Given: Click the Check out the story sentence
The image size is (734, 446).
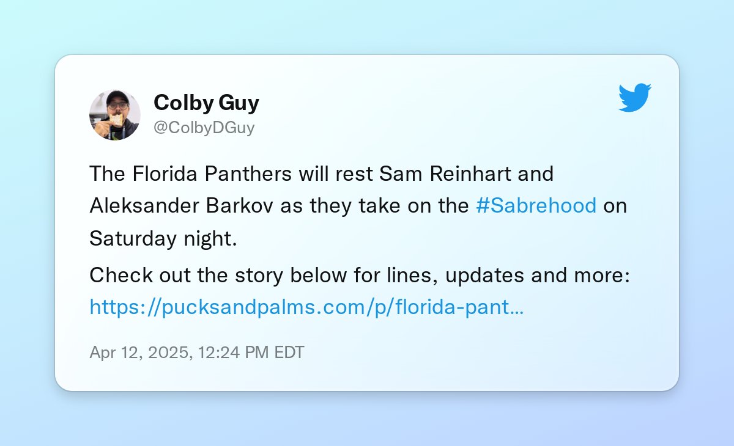Looking at the screenshot, I should point(360,276).
